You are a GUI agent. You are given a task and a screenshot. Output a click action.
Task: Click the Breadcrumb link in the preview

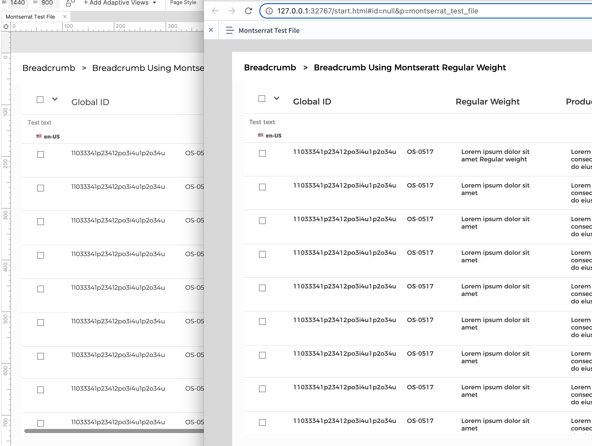coord(270,68)
